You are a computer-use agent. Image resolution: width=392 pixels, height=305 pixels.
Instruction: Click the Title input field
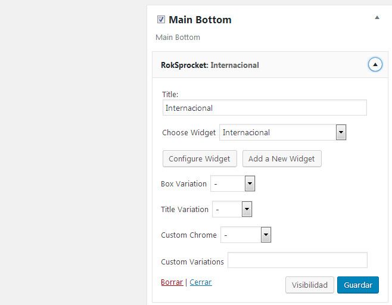(x=265, y=108)
